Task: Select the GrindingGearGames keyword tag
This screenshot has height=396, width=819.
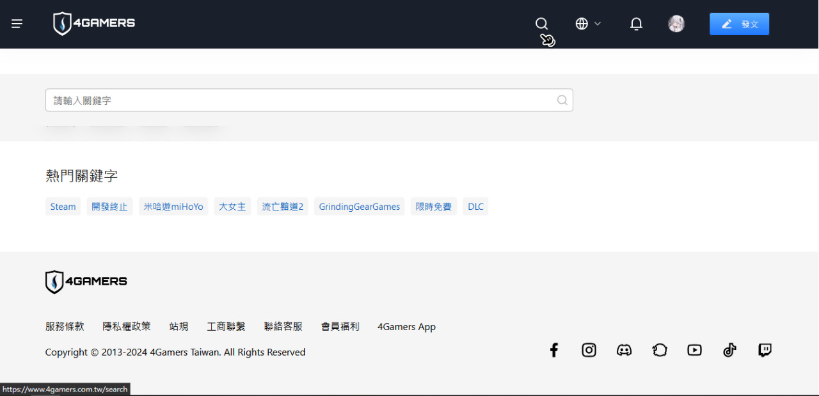Action: 359,207
